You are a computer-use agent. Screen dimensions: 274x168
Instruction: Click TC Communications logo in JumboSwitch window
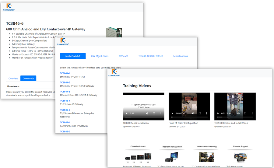point(63,42)
